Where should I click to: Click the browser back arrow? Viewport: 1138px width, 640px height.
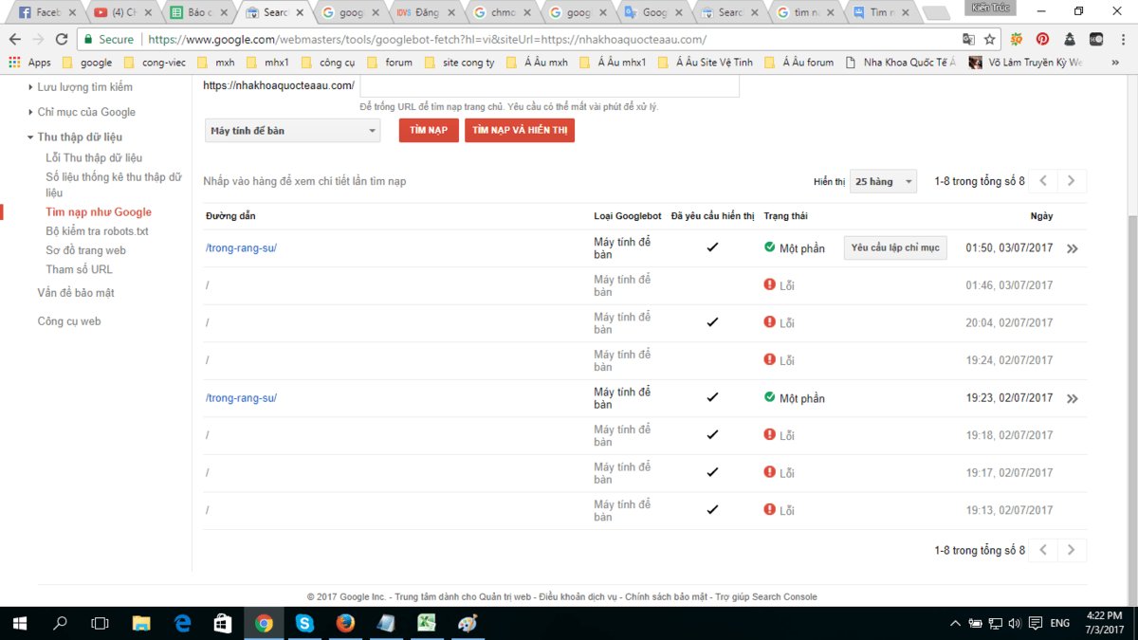coord(14,40)
